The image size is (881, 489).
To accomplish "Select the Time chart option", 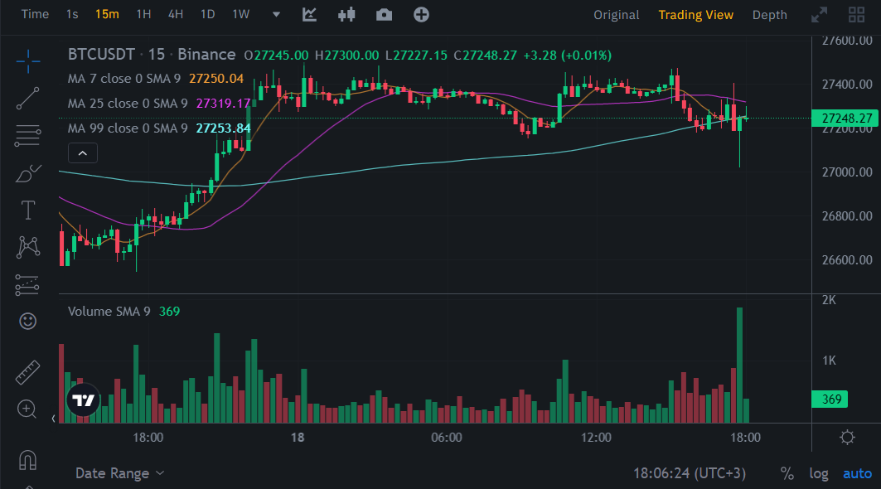I will point(35,14).
